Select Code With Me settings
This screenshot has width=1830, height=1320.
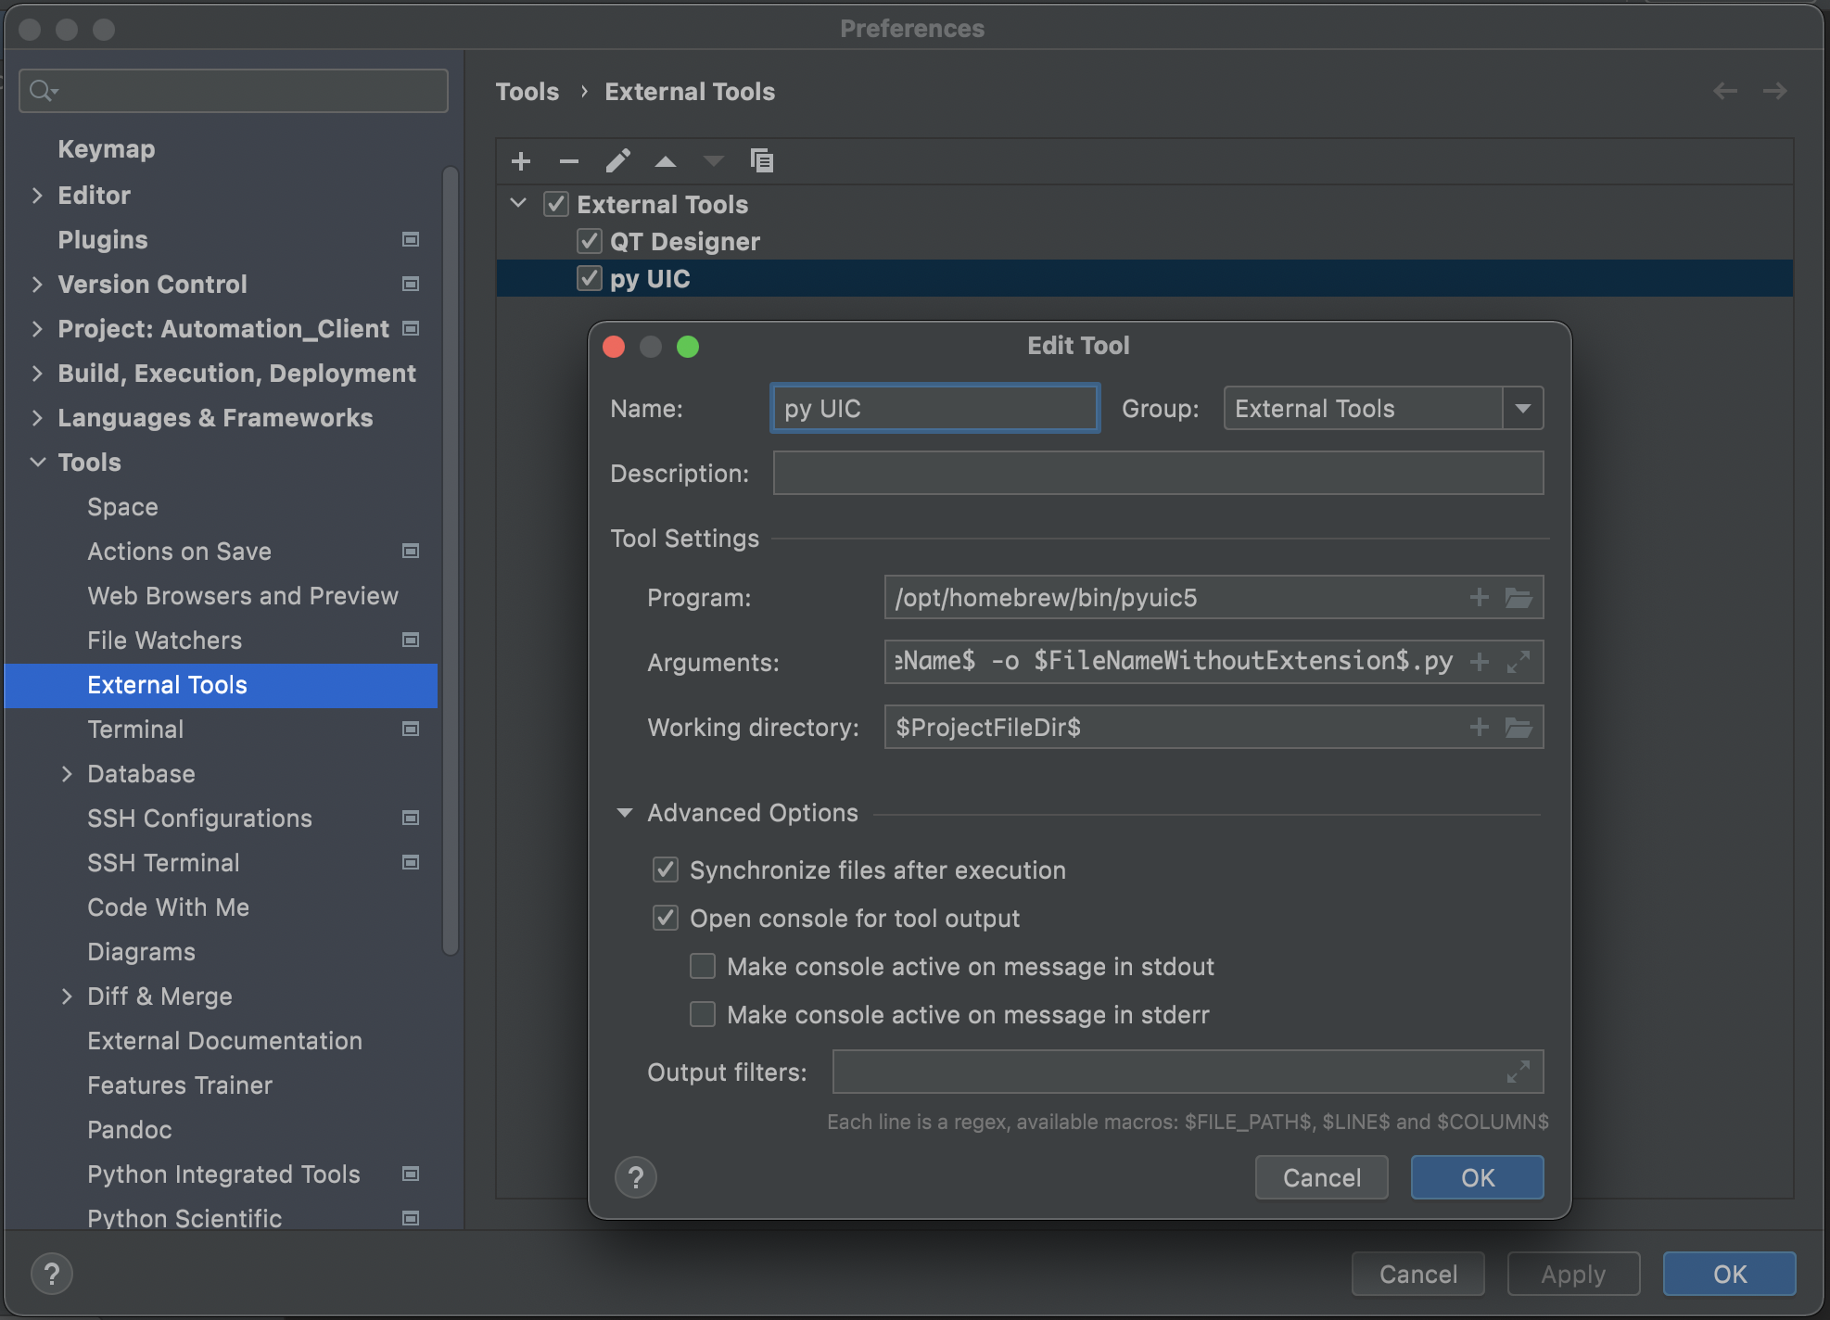point(168,907)
